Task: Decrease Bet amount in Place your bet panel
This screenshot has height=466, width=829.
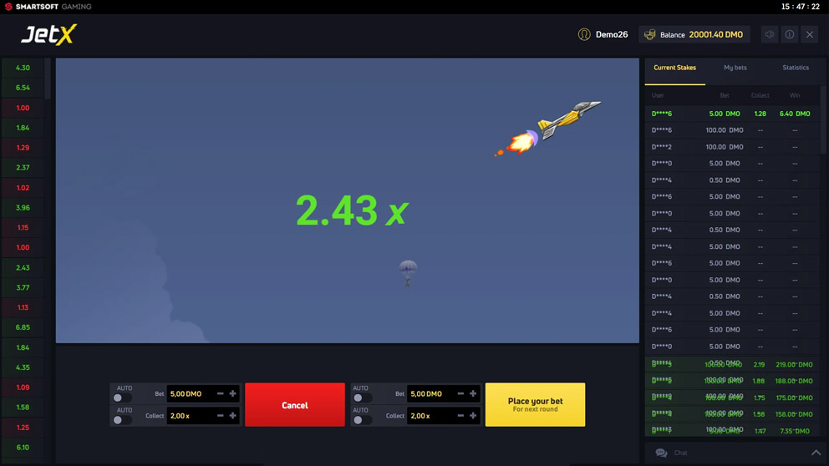Action: pos(460,393)
